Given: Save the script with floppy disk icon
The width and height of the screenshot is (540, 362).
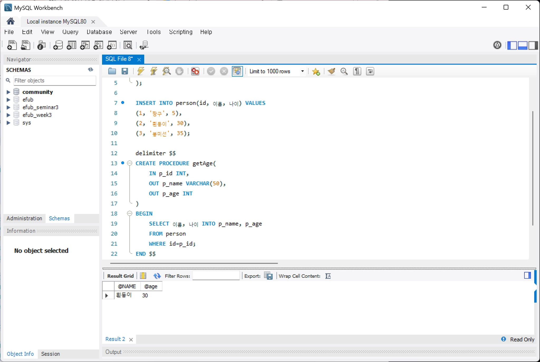Looking at the screenshot, I should coord(125,71).
